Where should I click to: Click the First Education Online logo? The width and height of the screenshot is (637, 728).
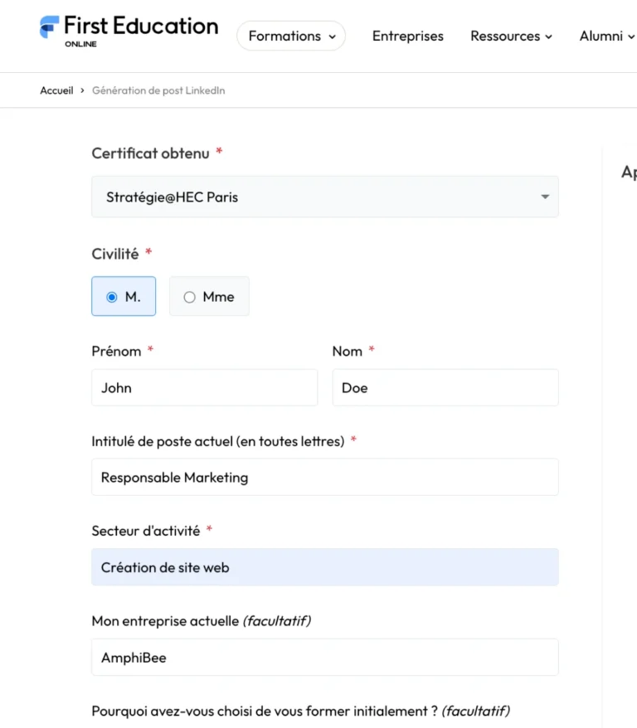pyautogui.click(x=129, y=31)
